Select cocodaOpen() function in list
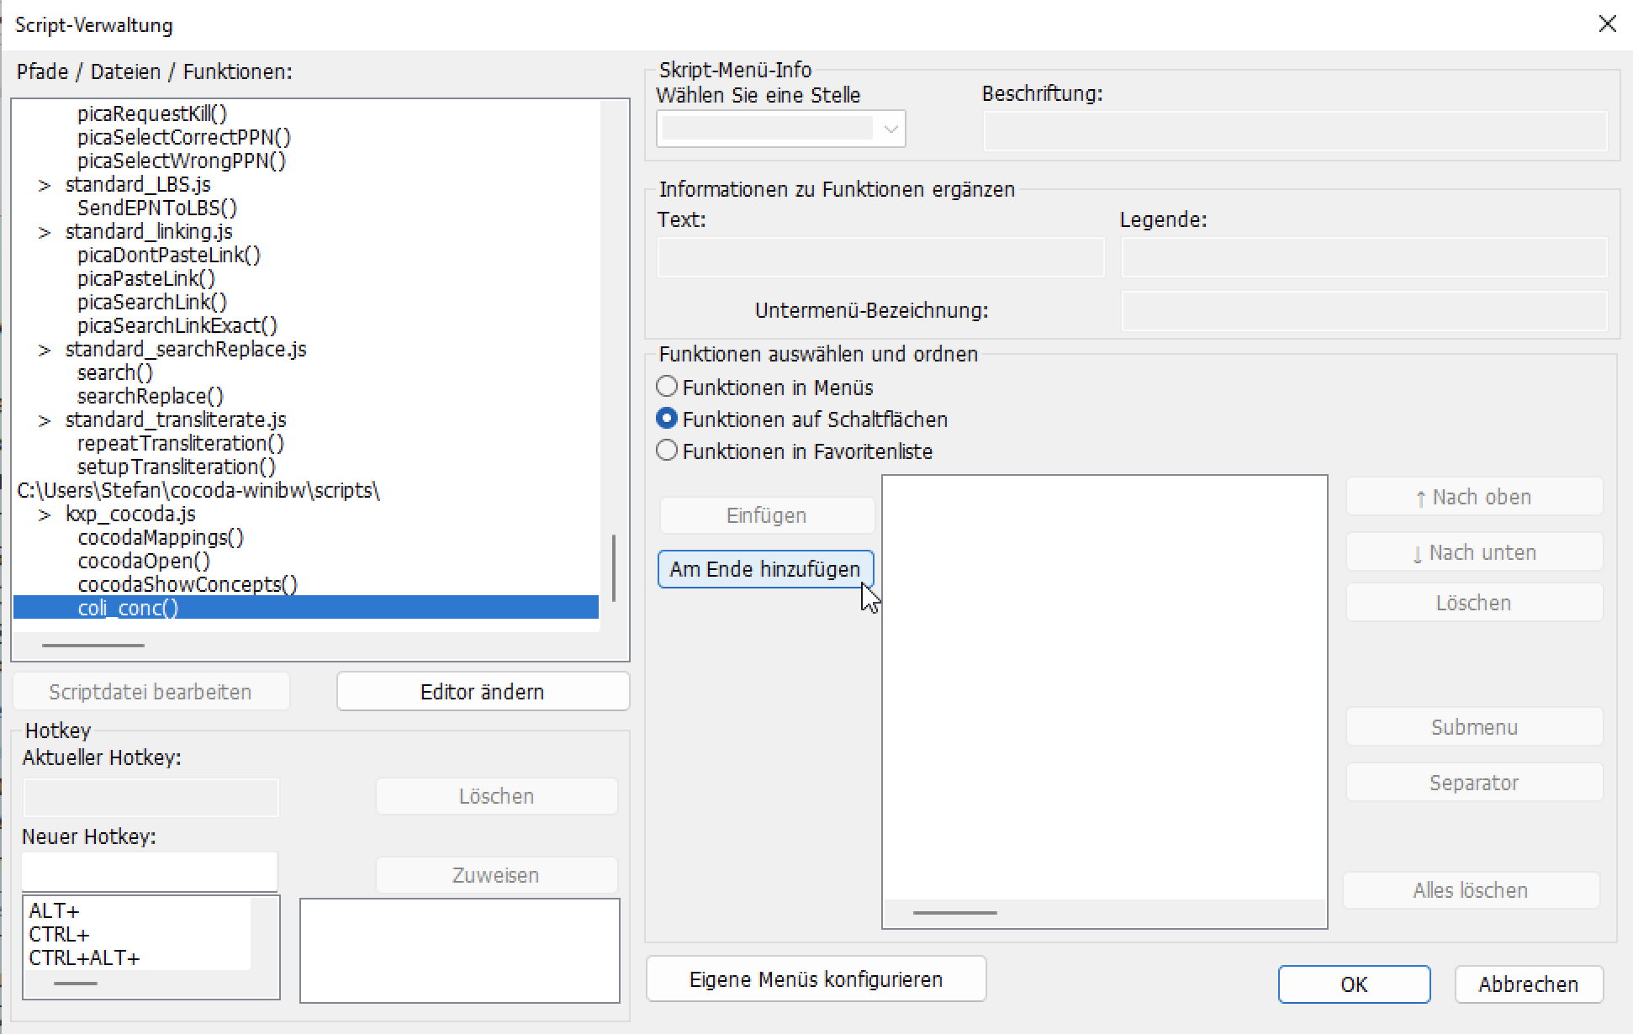1633x1034 pixels. [144, 561]
